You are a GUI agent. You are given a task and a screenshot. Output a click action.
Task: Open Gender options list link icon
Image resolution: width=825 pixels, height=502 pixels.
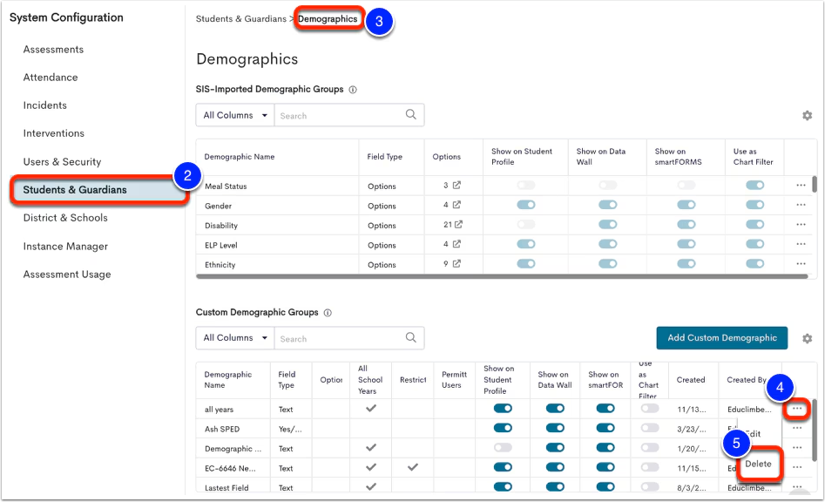tap(456, 205)
